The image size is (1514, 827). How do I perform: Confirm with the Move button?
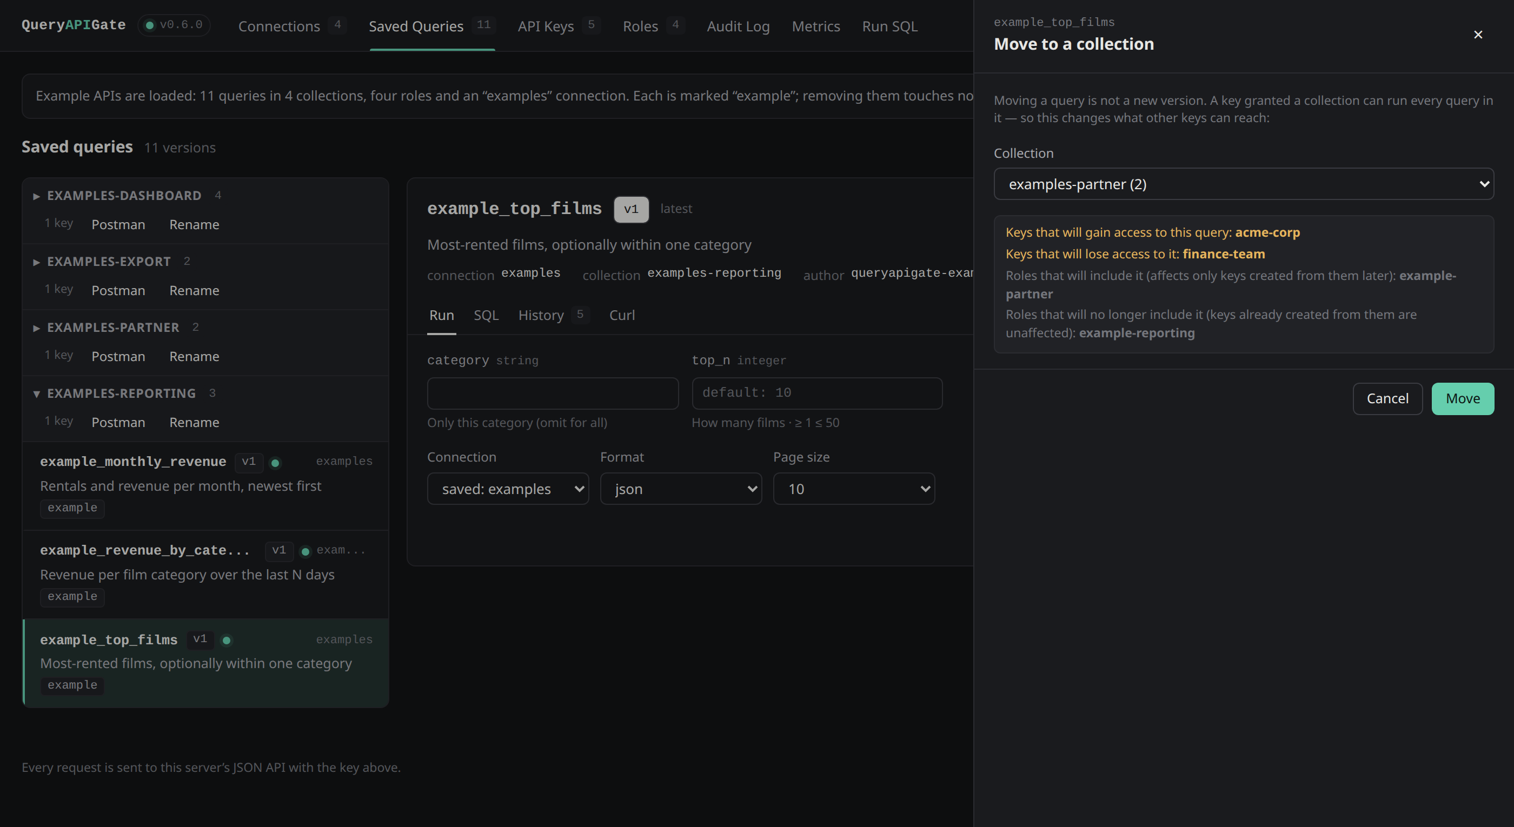pos(1462,398)
